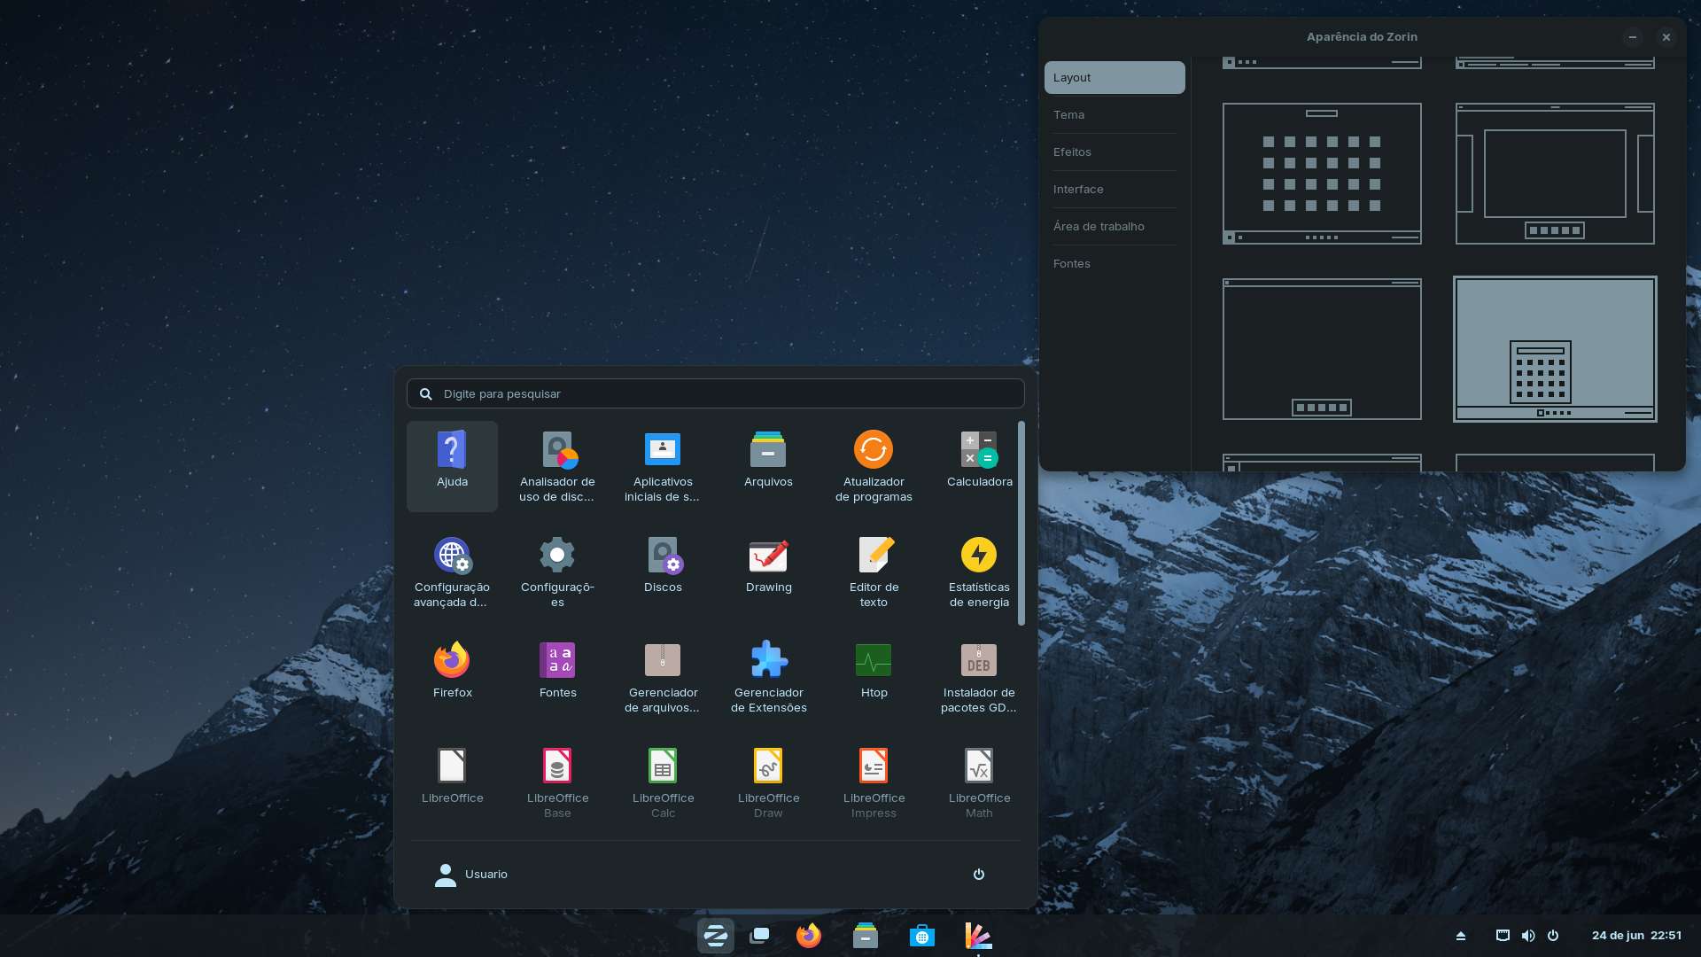Image resolution: width=1701 pixels, height=957 pixels.
Task: Choose layout with side panels and dock
Action: pyautogui.click(x=1555, y=174)
